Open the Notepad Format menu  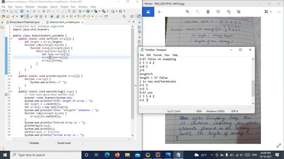pyautogui.click(x=158, y=55)
